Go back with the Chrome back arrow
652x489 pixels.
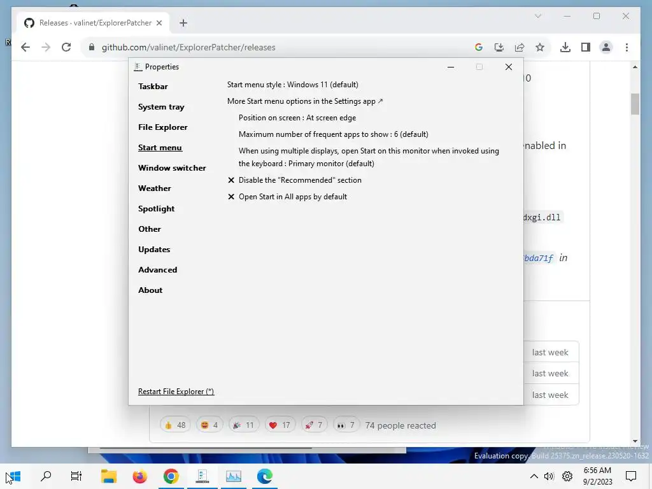[x=25, y=47]
